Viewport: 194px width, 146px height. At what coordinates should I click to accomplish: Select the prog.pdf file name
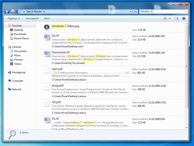(x=58, y=86)
